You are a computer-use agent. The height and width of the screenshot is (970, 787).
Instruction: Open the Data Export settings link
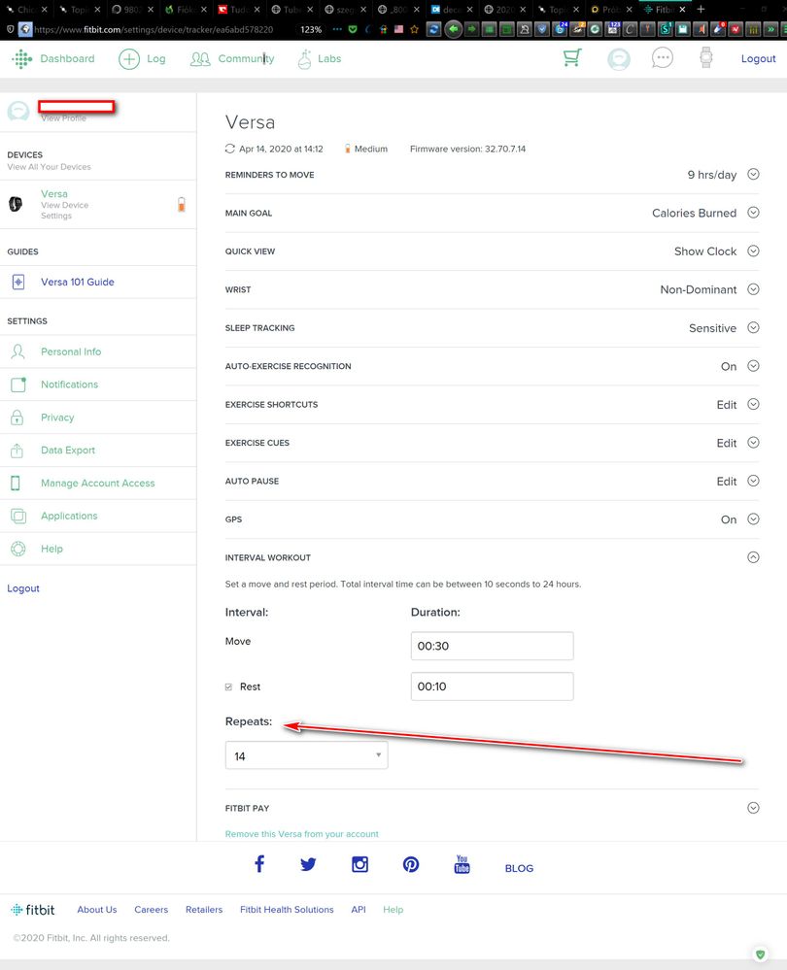point(67,451)
